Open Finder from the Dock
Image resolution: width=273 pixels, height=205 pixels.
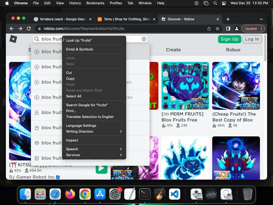25,194
